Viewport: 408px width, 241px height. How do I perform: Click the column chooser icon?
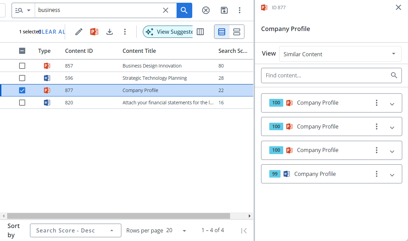point(200,32)
